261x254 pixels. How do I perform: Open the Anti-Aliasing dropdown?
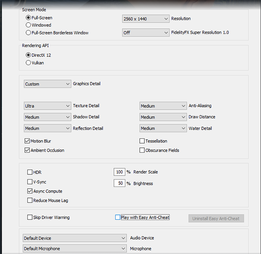coord(163,106)
